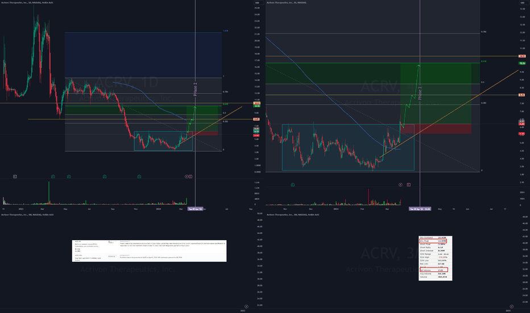Viewport: 530px width, 313px height.
Task: Click the Tue 09 Apr '24 date label on 4h chart
Action: coord(420,209)
